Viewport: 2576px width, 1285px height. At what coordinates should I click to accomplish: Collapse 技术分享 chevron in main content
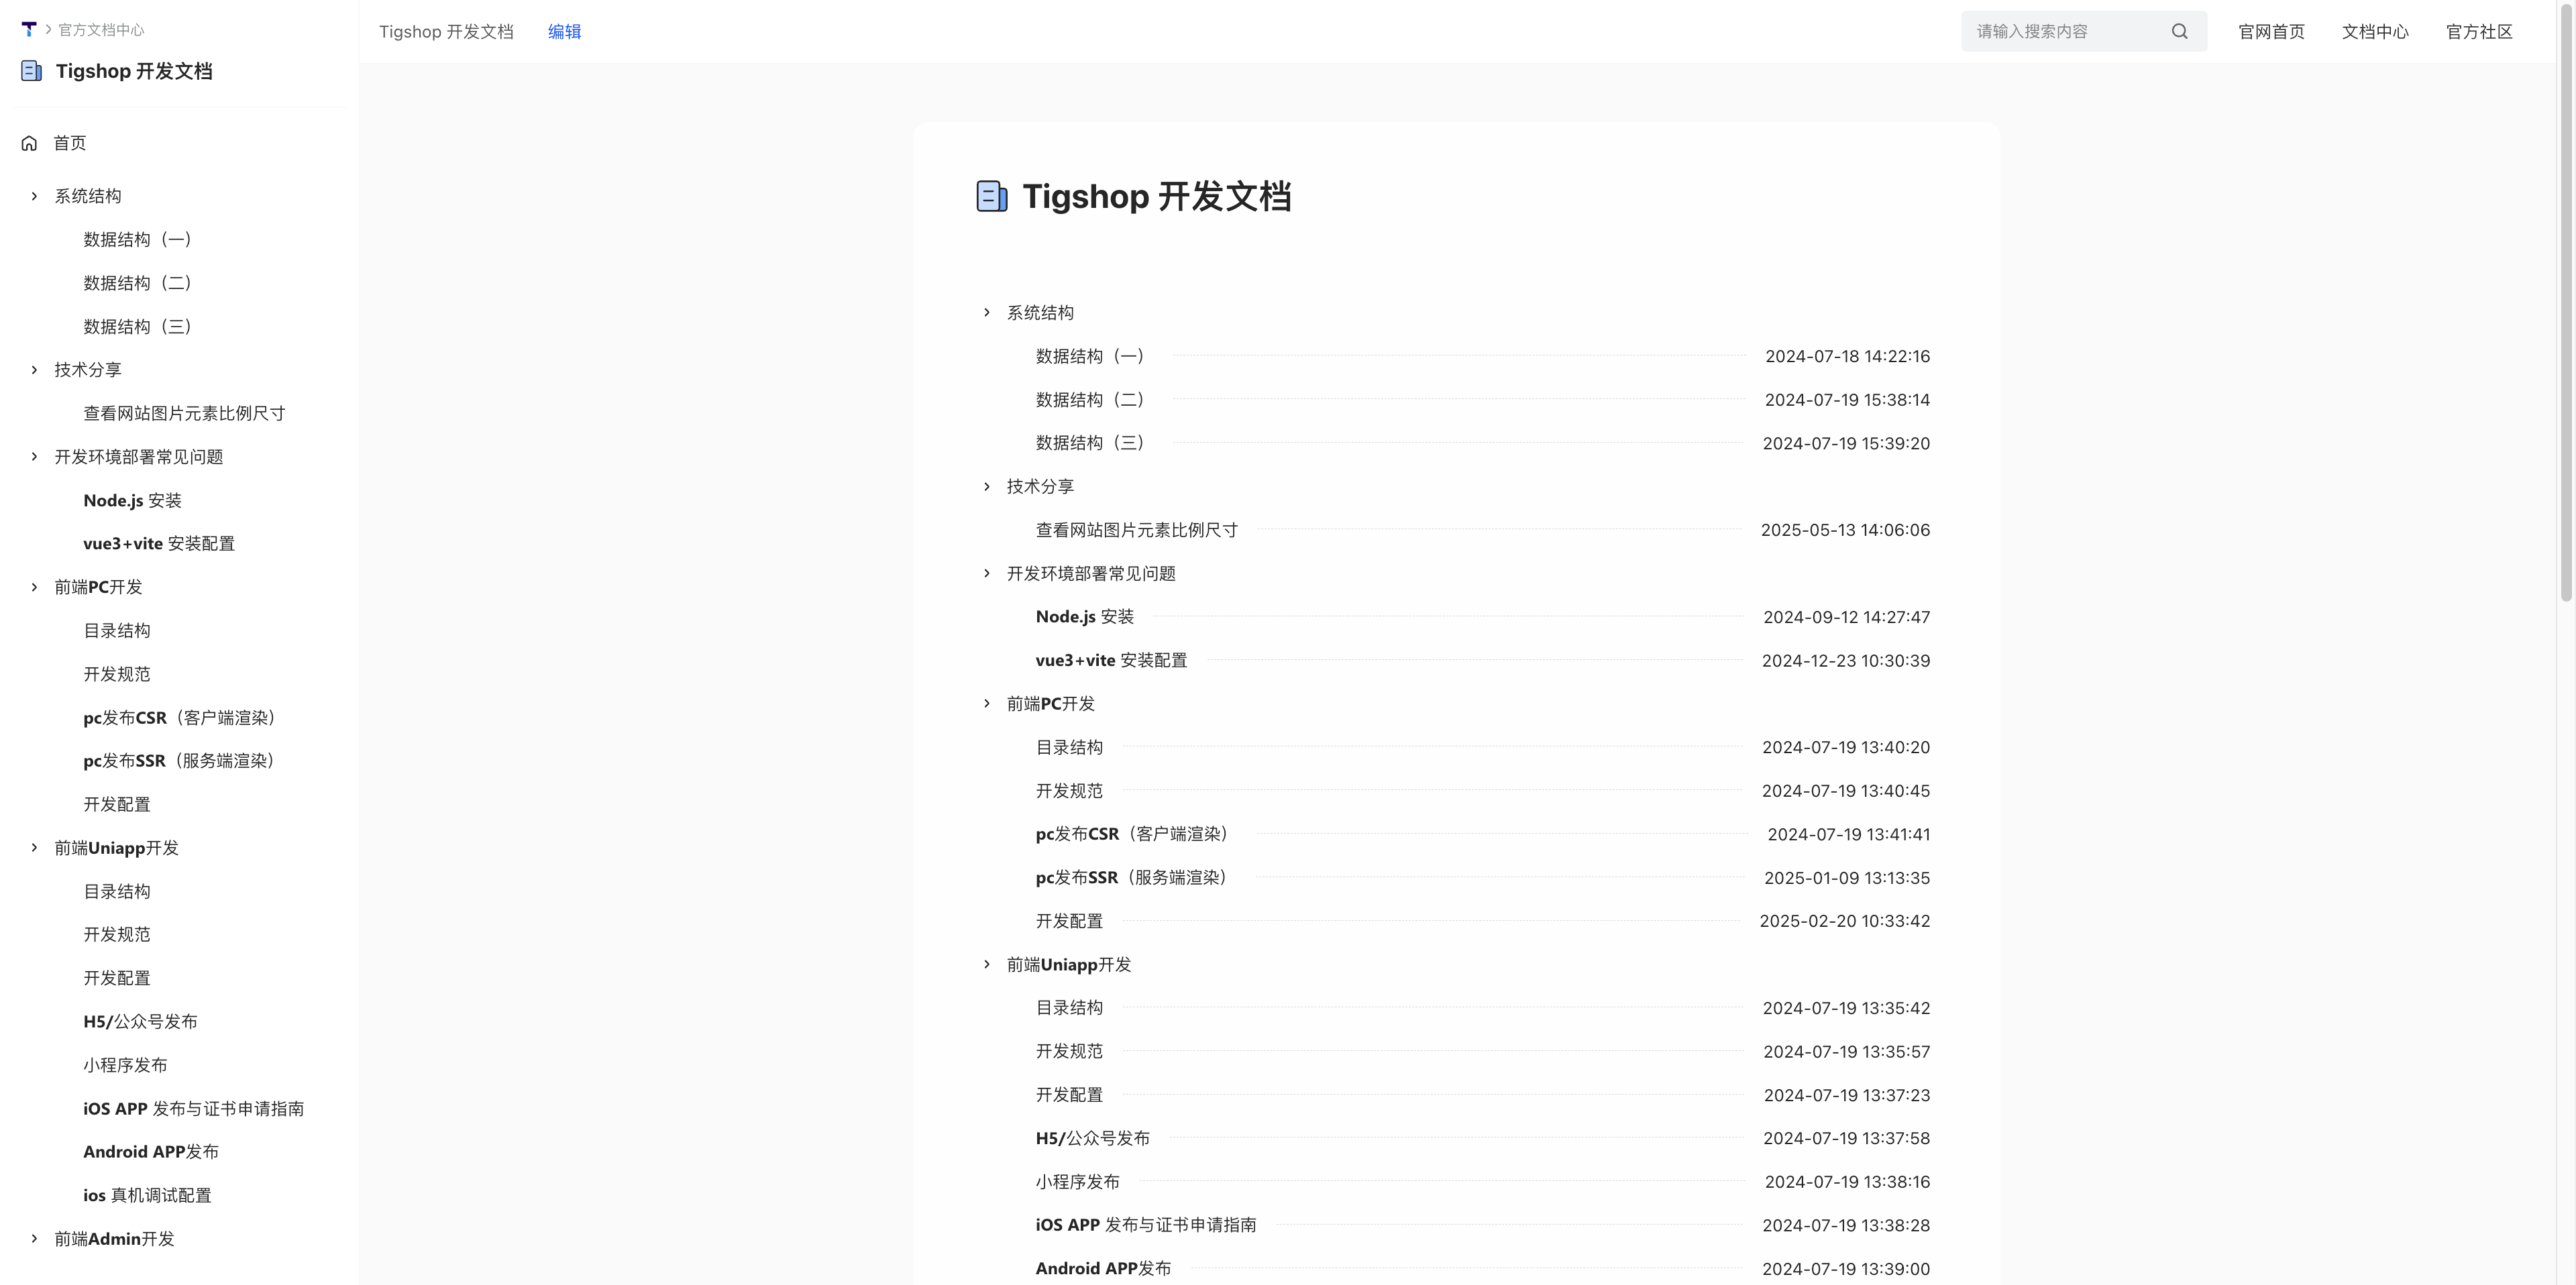pos(987,487)
